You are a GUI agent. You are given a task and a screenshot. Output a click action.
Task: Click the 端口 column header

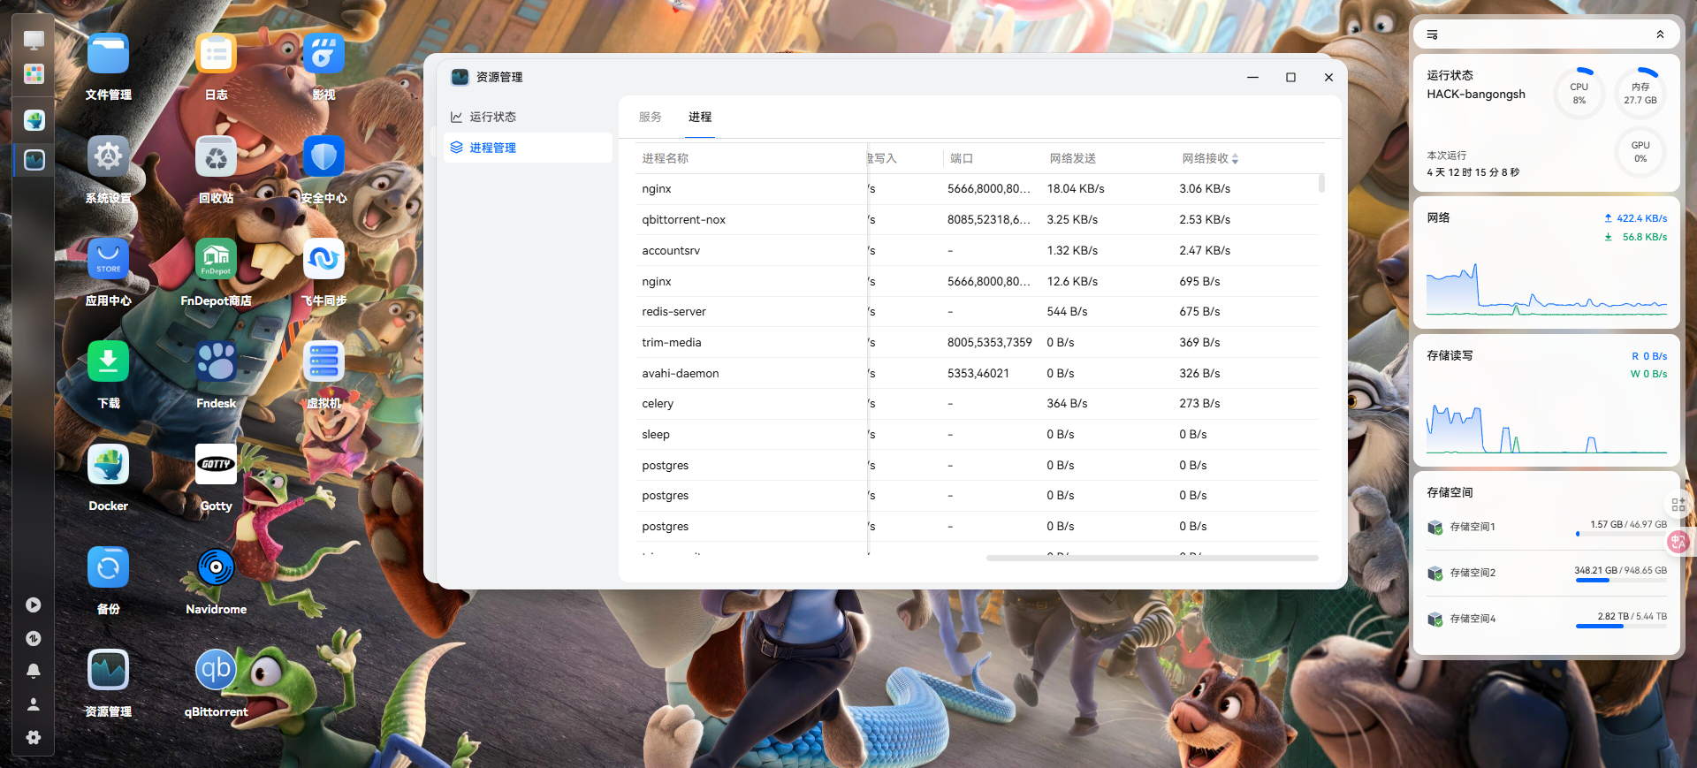[962, 159]
